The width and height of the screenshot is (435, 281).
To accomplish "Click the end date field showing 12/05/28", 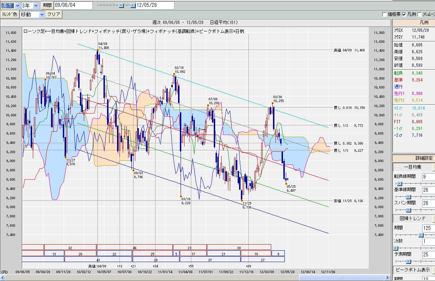I will (155, 5).
